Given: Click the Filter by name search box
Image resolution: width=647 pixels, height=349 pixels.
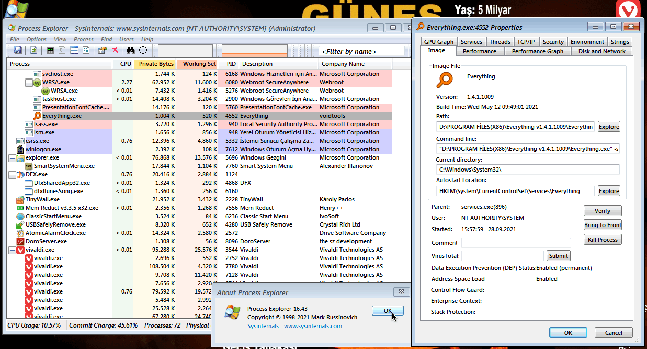Looking at the screenshot, I should 361,51.
